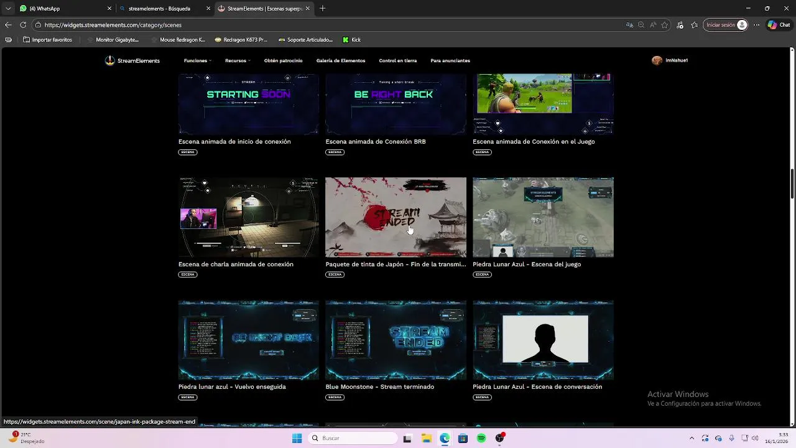This screenshot has width=796, height=448.
Task: Open Obtén patrocinio menu item
Action: coord(283,60)
